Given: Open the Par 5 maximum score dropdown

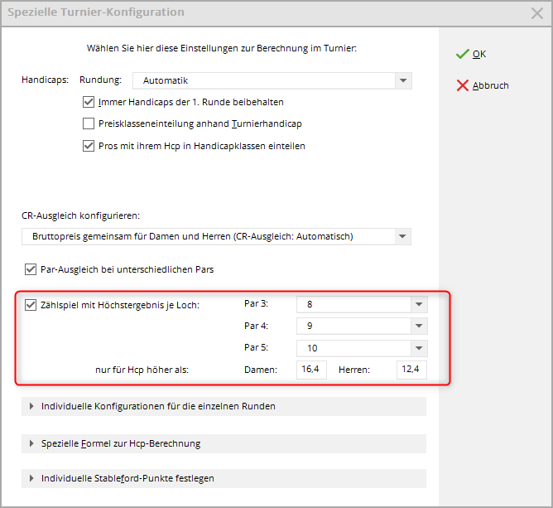Looking at the screenshot, I should [419, 348].
